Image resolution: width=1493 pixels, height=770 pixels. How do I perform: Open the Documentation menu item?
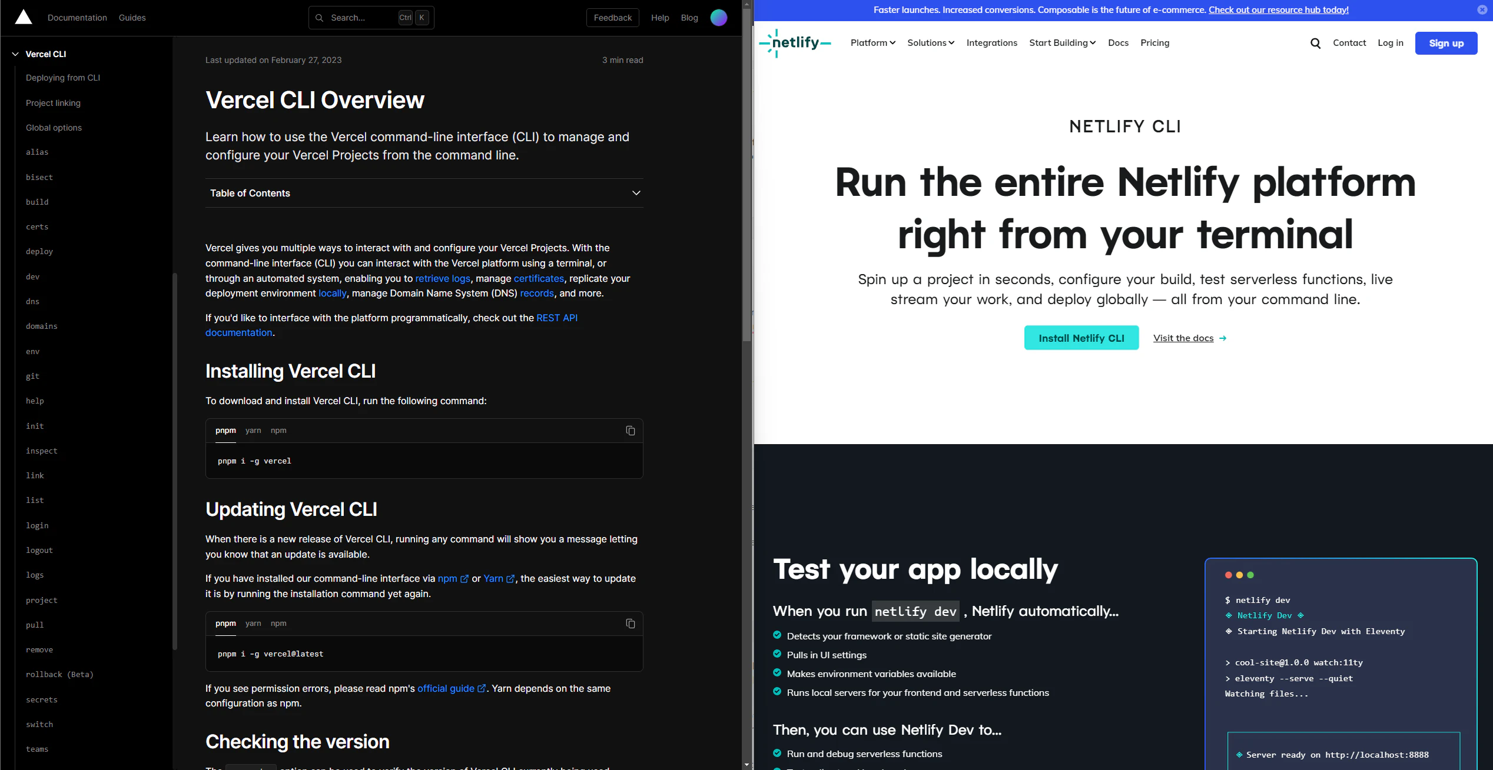(x=77, y=18)
